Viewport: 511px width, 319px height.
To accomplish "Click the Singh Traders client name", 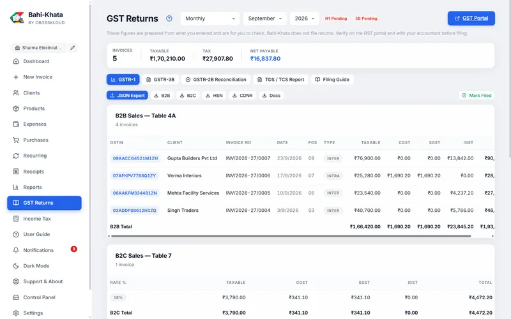I will click(183, 211).
